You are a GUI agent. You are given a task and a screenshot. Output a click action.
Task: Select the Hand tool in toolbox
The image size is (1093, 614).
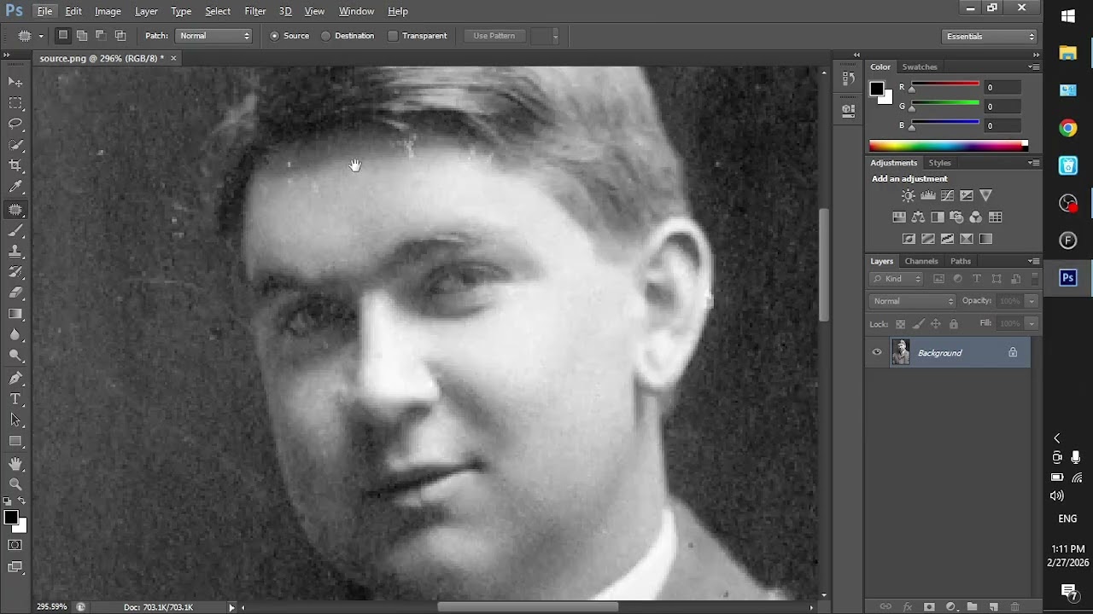[x=15, y=463]
